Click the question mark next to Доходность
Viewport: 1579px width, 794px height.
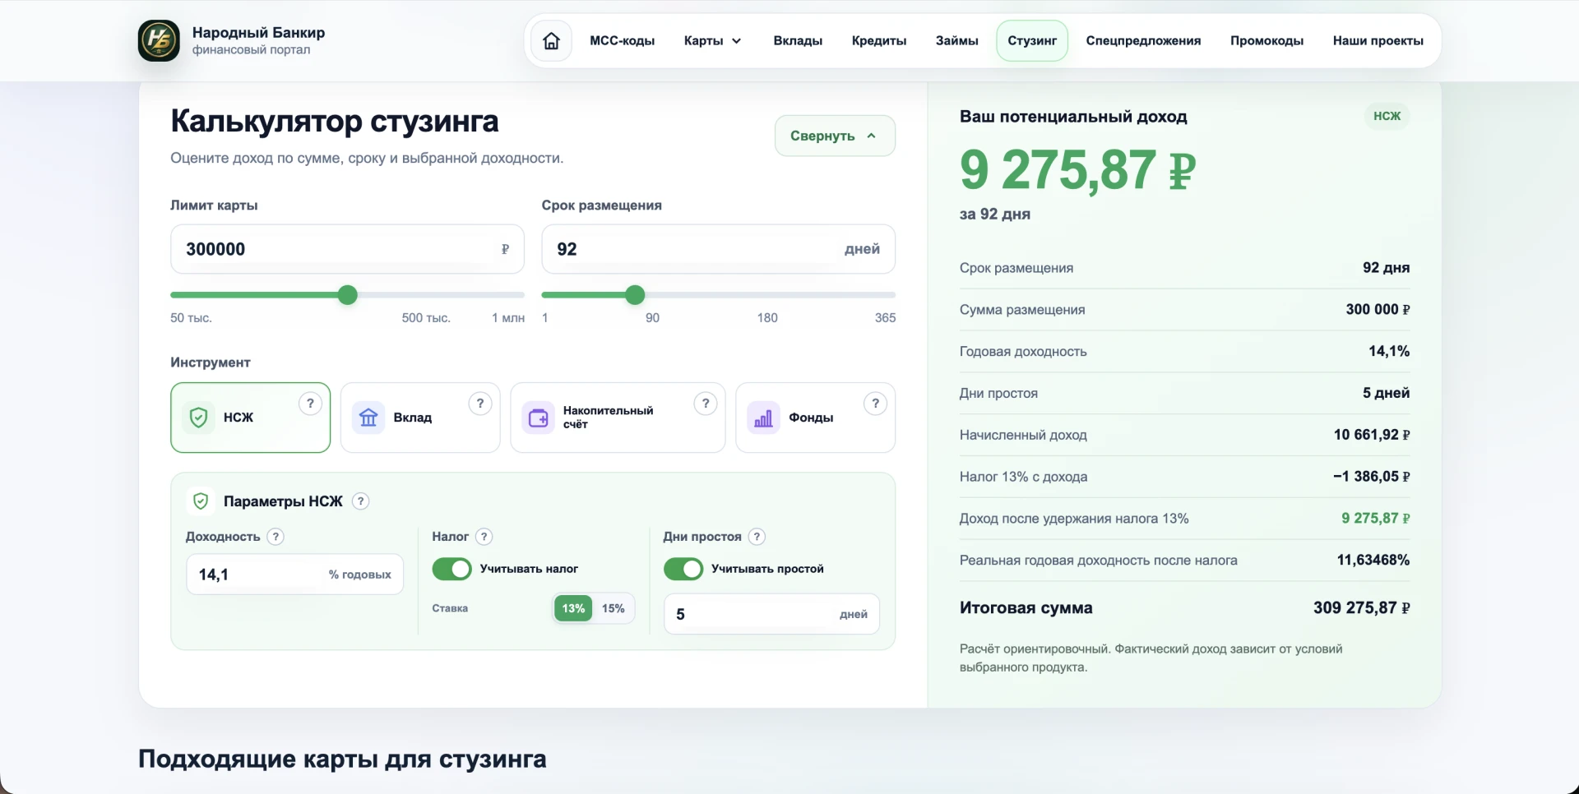tap(276, 537)
